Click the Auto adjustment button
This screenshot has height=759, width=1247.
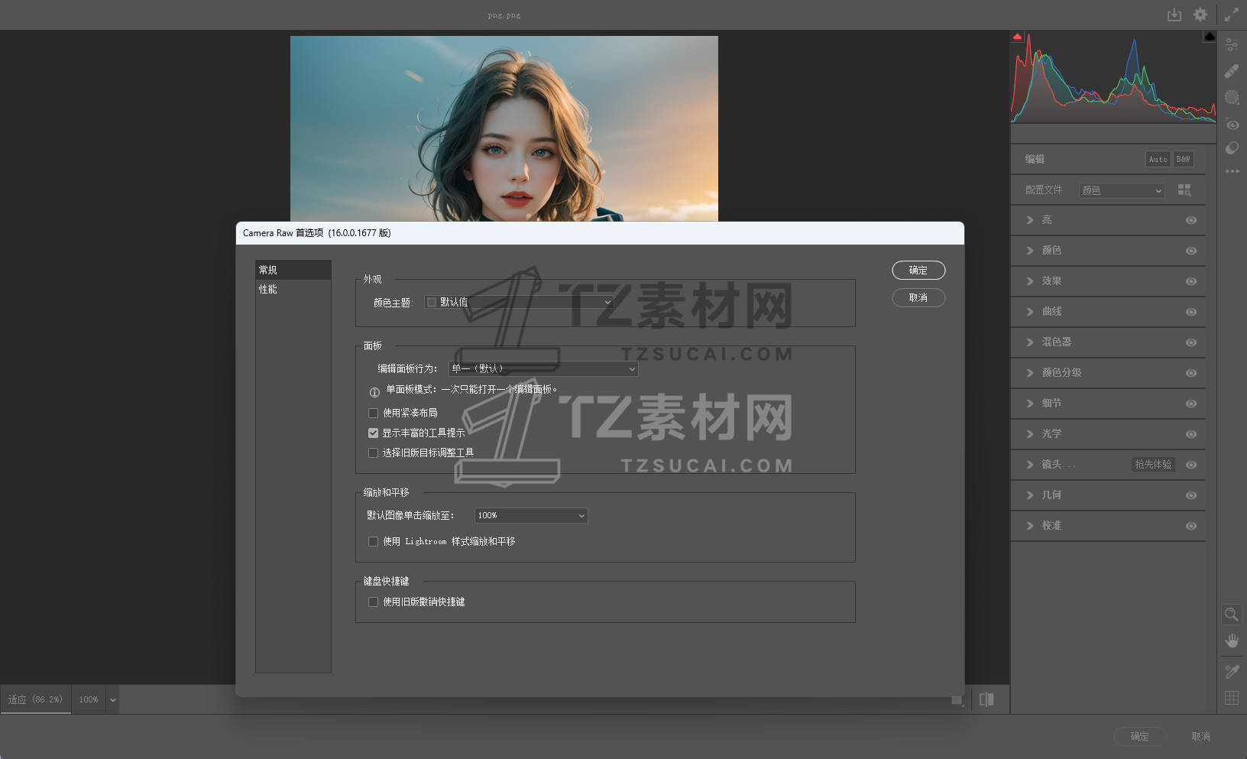point(1158,159)
